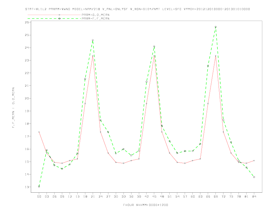277x214 pixels.
Task: Click green F_MEAN peak marker at hour 69
Action: [x=215, y=27]
